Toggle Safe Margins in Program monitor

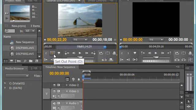coord(183,53)
